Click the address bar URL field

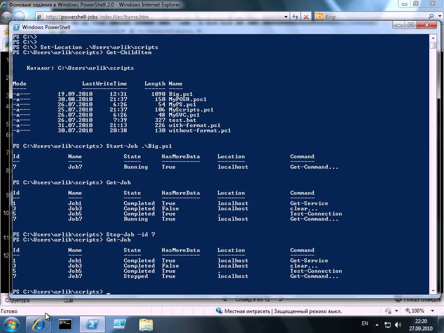(163, 17)
